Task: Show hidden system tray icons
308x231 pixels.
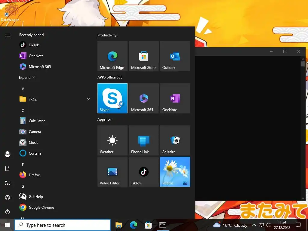Action: coord(254,225)
